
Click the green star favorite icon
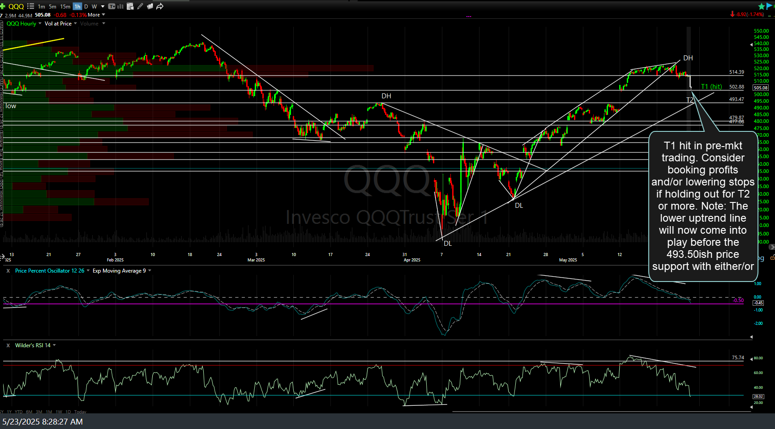(x=761, y=6)
